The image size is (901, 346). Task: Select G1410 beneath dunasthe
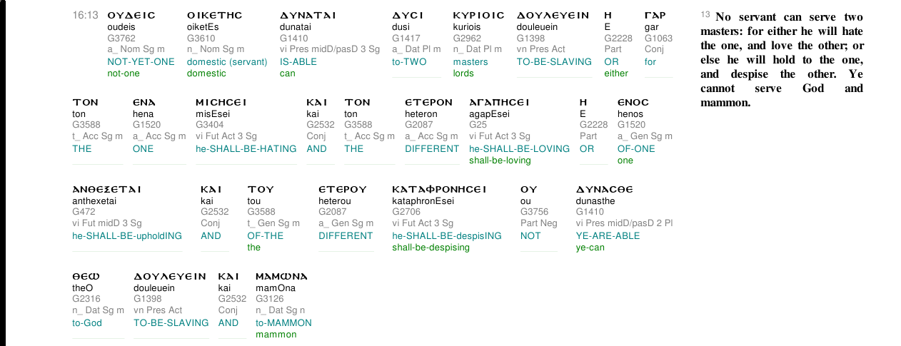pyautogui.click(x=590, y=212)
